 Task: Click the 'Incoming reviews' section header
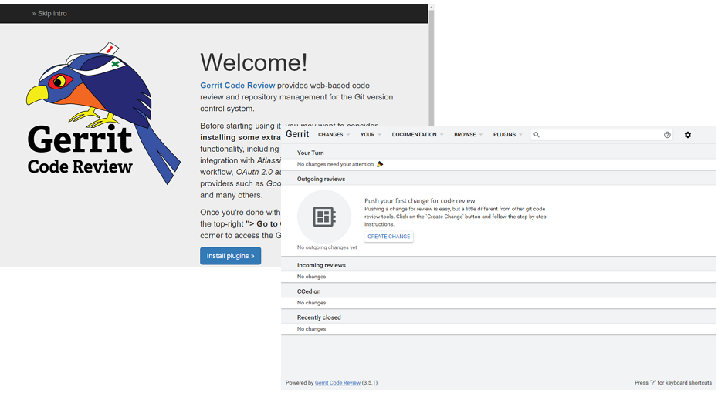[321, 266]
